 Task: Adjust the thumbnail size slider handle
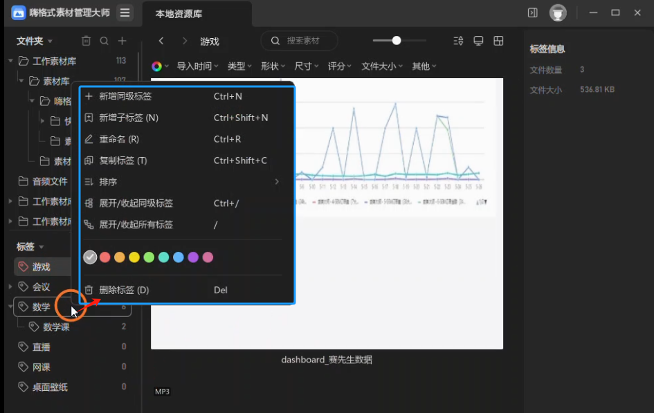[397, 40]
